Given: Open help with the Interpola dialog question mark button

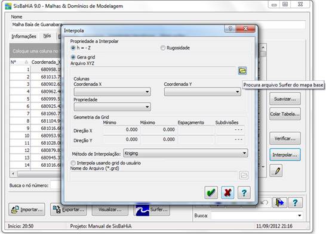Looking at the screenshot, I should 244,192.
